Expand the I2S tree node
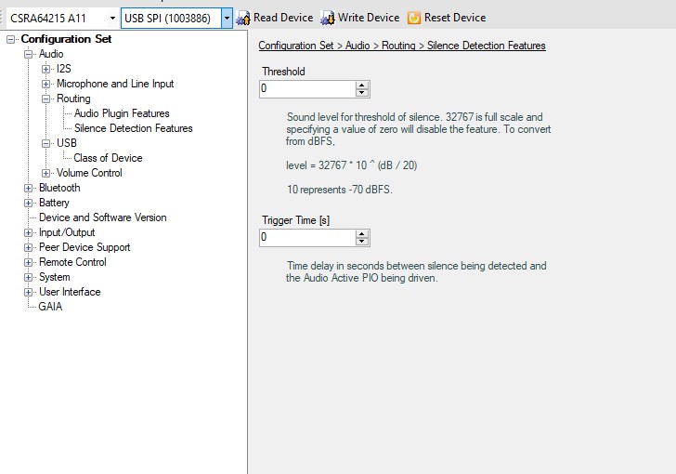 point(46,69)
